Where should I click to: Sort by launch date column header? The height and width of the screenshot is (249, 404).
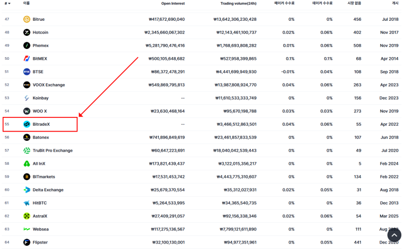pos(395,3)
